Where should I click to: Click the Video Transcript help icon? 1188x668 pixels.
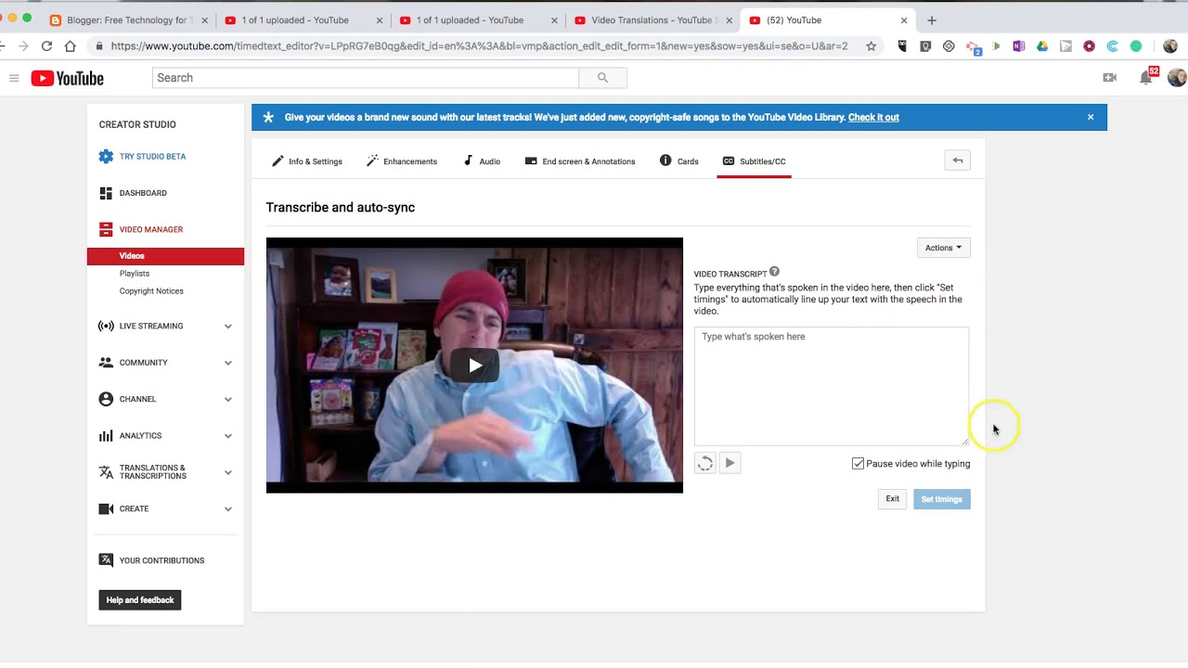tap(774, 271)
